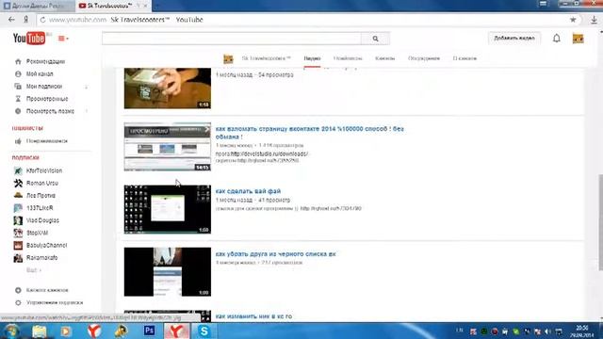Click the channel avatar next to Sk Travelscooters
603x339 pixels.
click(228, 58)
